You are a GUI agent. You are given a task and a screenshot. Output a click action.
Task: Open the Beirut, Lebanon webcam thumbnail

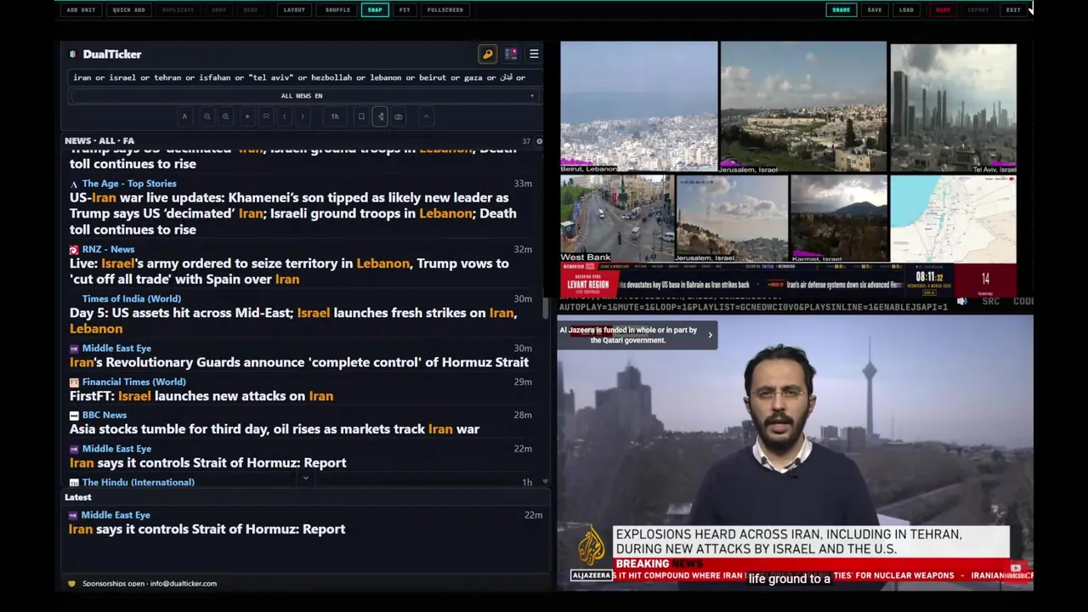pos(638,107)
